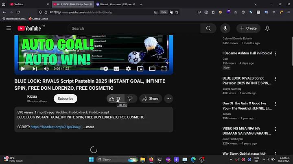Reset the 130% zoom level indicator
This screenshot has width=293, height=164.
pyautogui.click(x=164, y=12)
